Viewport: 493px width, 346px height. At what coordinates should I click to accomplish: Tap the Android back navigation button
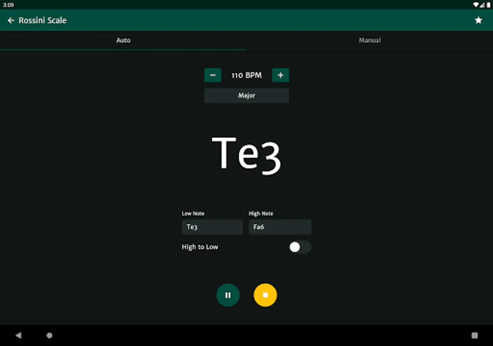click(18, 336)
